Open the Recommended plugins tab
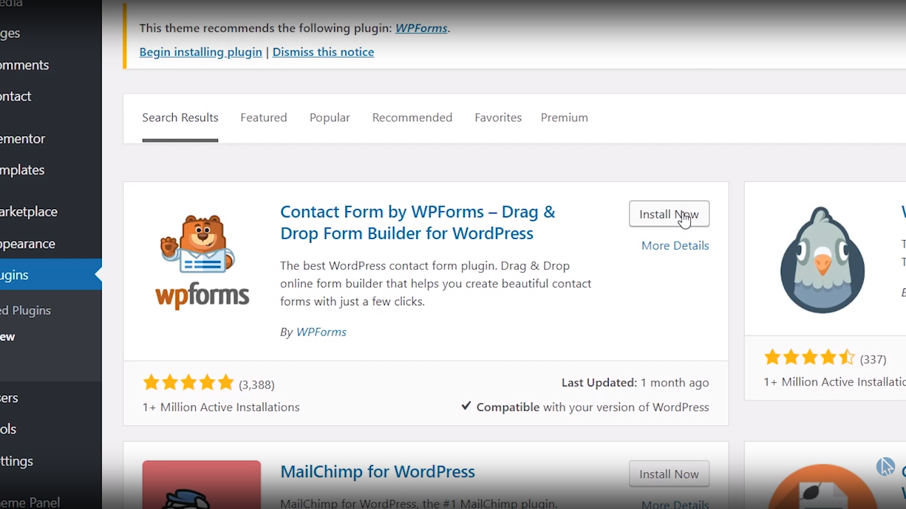This screenshot has width=906, height=509. (412, 118)
